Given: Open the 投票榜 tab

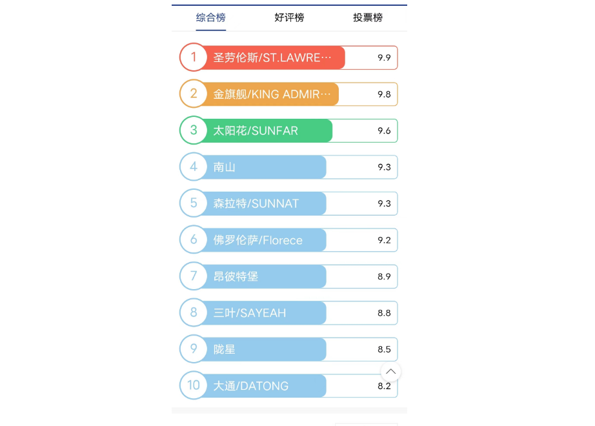Looking at the screenshot, I should coord(368,17).
